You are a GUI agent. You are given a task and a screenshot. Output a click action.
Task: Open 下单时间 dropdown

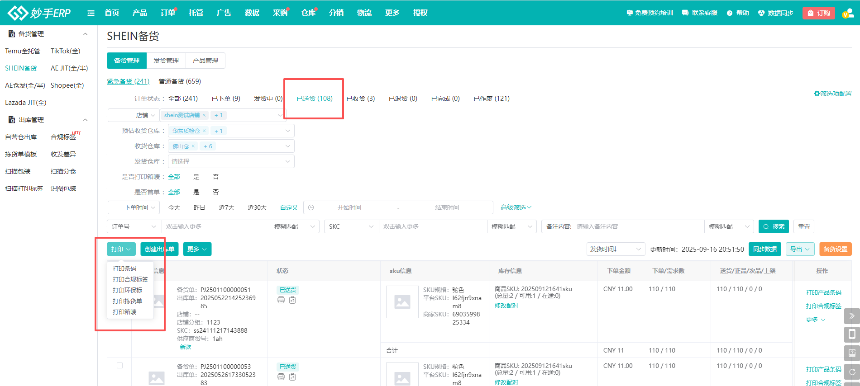(x=134, y=207)
